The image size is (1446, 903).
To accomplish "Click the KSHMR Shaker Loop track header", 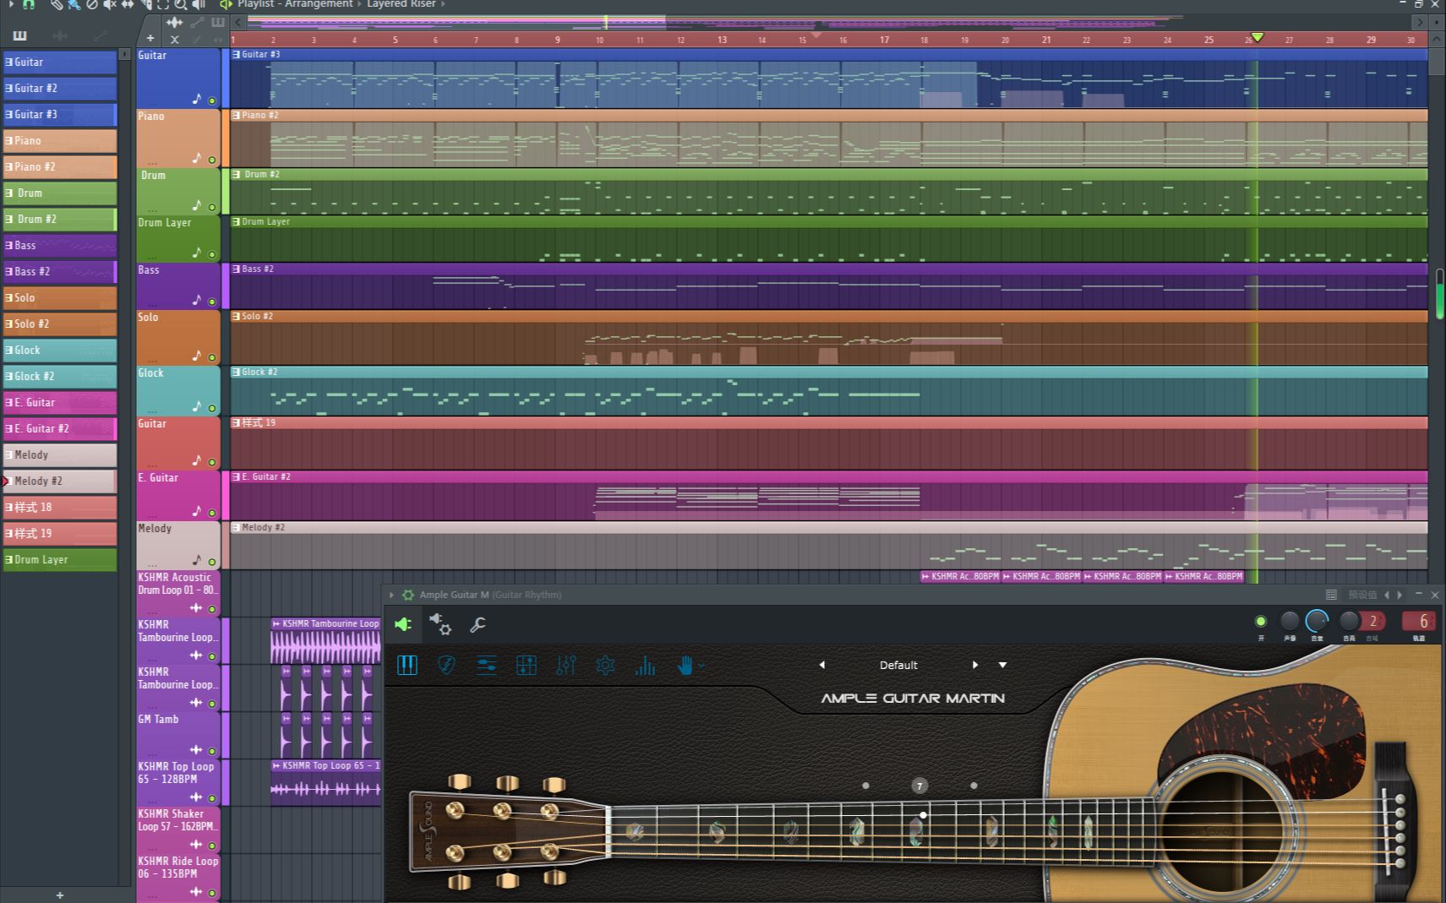I will coord(178,830).
